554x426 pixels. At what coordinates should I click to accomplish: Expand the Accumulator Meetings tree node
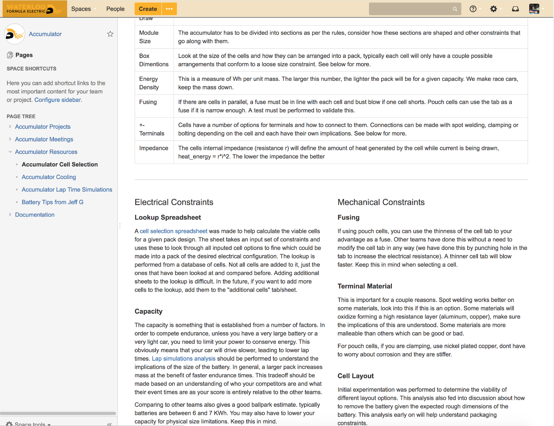point(10,139)
